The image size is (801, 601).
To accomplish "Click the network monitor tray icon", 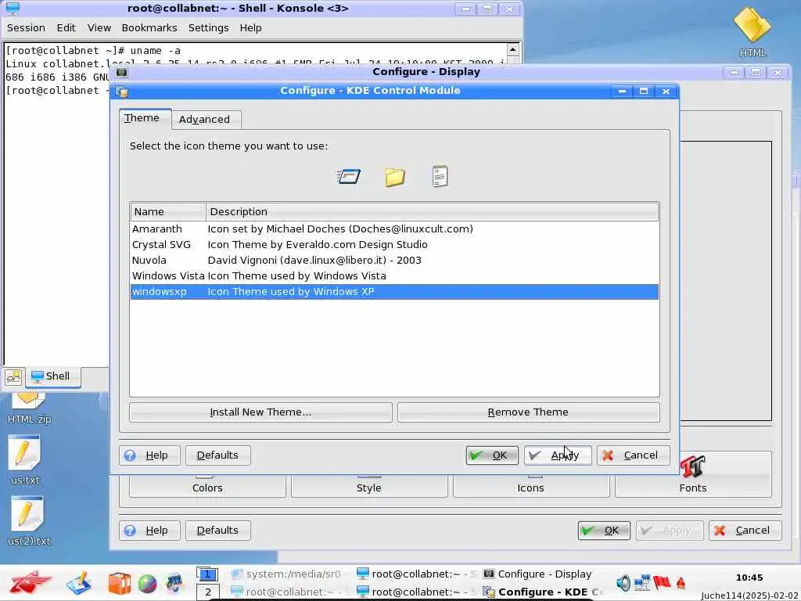I will click(x=642, y=582).
